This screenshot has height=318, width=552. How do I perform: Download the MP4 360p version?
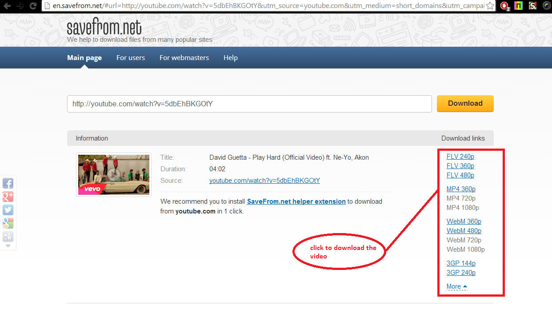tap(461, 189)
